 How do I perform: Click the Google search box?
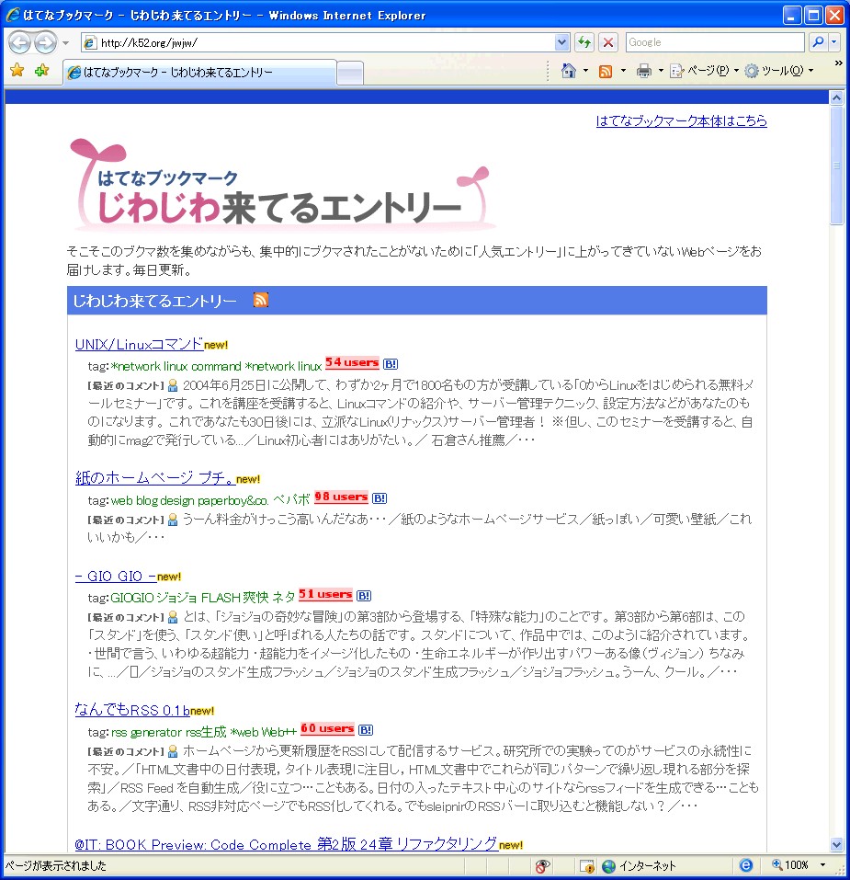pos(715,42)
